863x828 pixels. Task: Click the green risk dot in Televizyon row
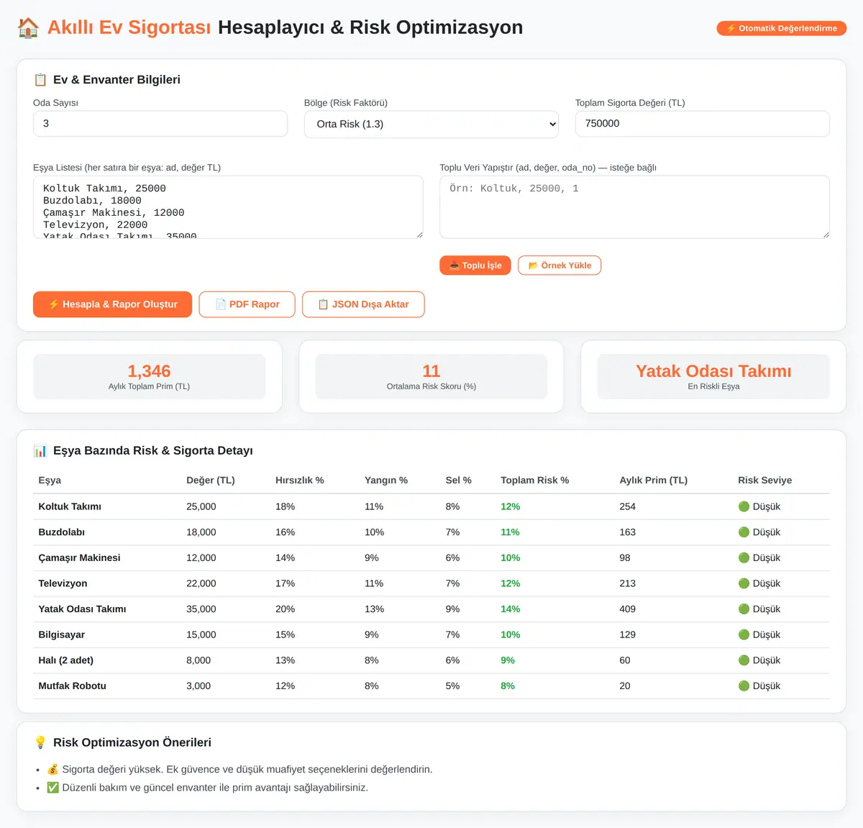click(744, 583)
